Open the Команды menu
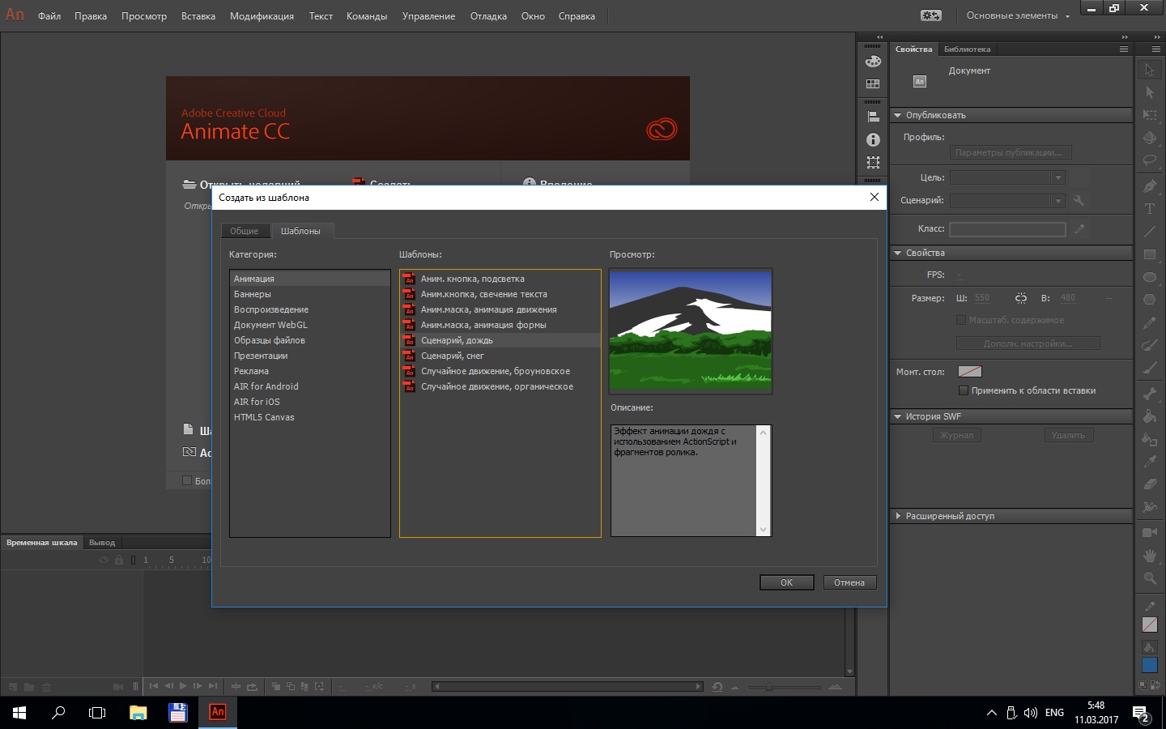Screen dimensions: 1166x729 [367, 16]
